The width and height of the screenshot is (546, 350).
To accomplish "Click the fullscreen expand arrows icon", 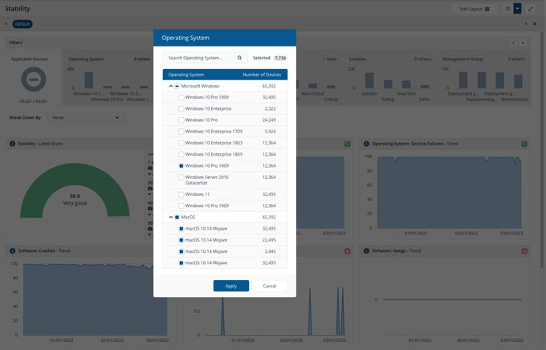I will (530, 8).
